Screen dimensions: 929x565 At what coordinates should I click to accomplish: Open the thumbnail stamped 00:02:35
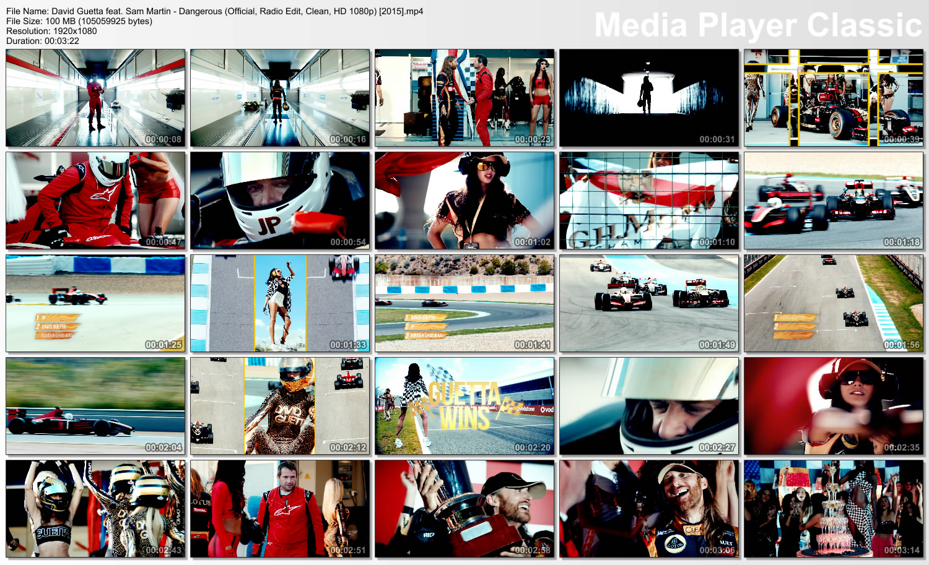pos(834,406)
